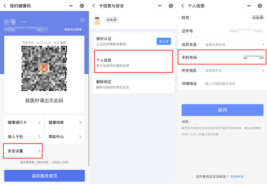Go back from the 个人信息 page
This screenshot has height=184, width=267.
183,5
